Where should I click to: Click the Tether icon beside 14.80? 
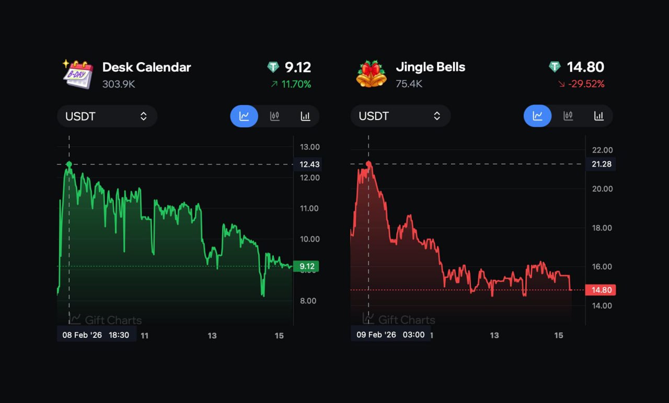(x=555, y=67)
